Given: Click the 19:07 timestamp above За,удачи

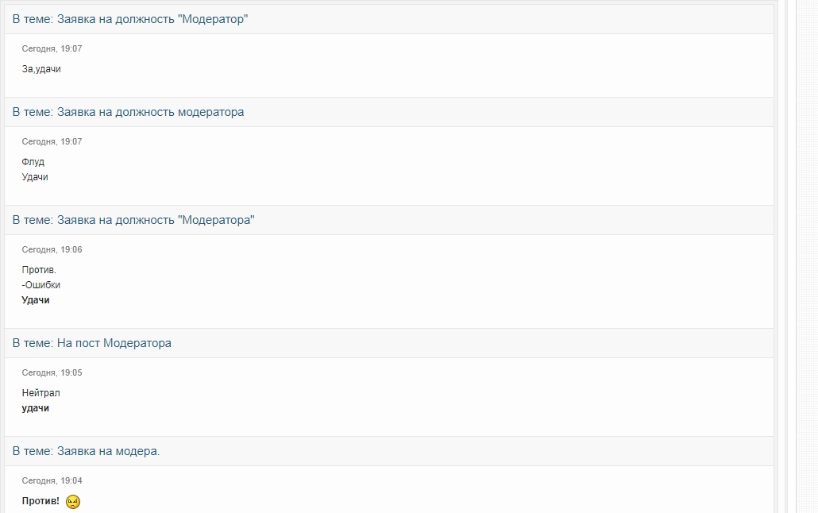Looking at the screenshot, I should pyautogui.click(x=52, y=48).
